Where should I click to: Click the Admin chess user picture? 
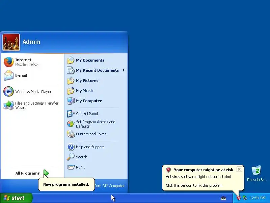11,42
